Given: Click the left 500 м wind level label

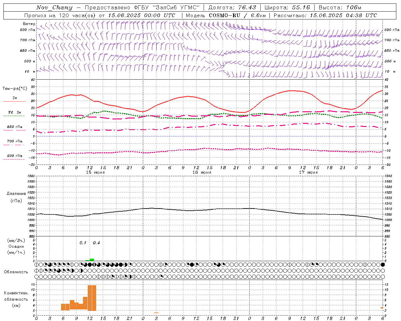Looking at the screenshot, I should pos(30,61).
